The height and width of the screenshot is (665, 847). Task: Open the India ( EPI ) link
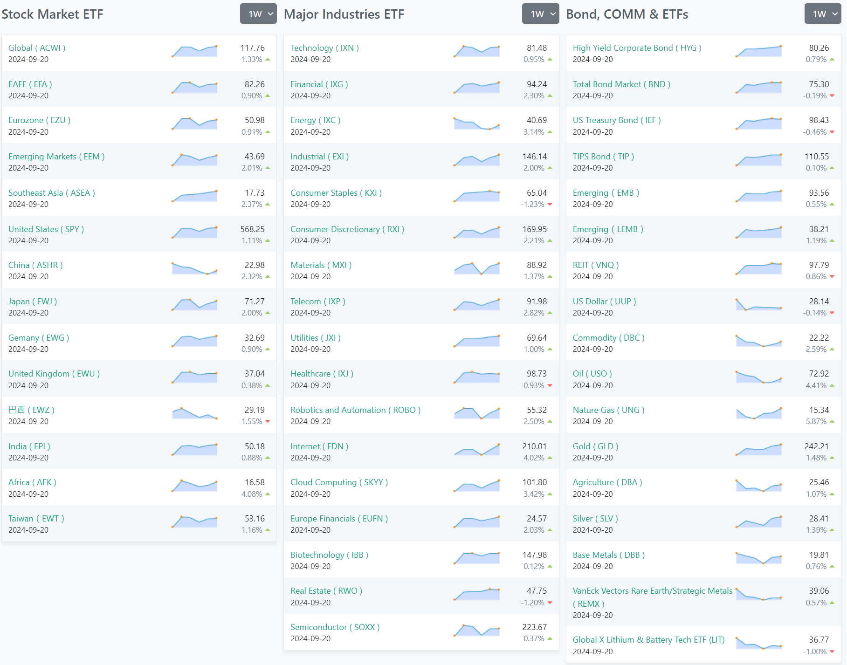point(29,446)
